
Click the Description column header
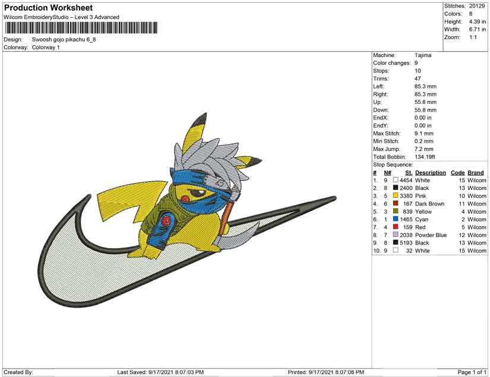[431, 173]
